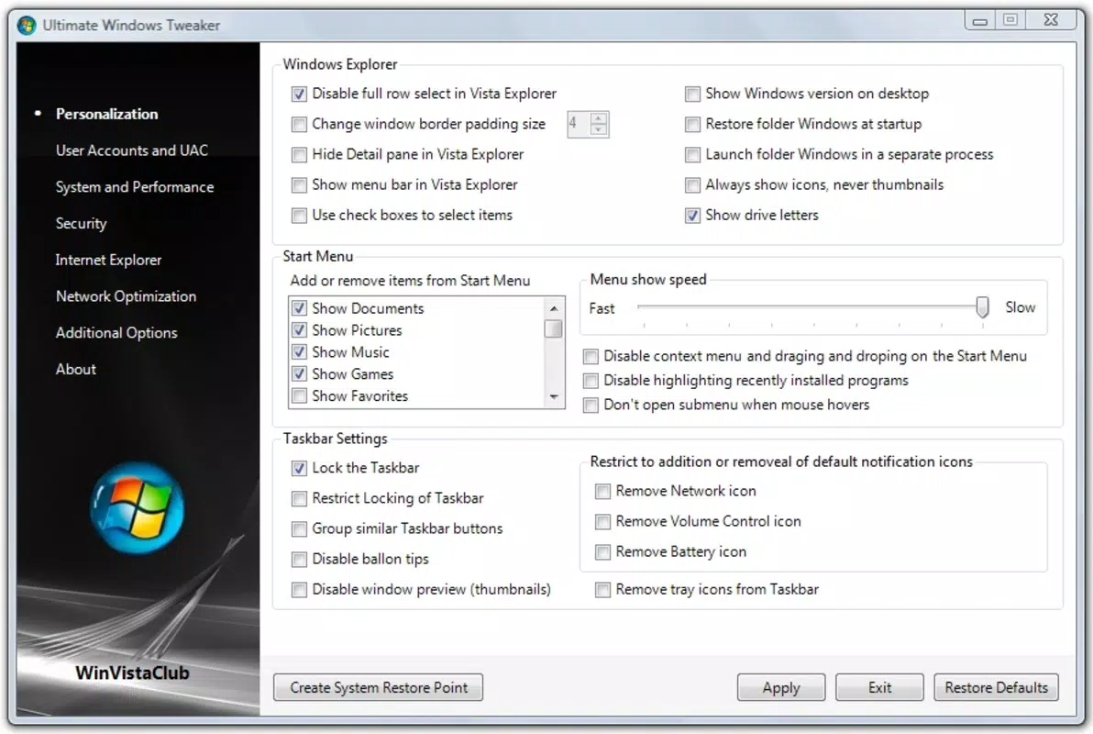Click Start Menu list scroll up arrow
This screenshot has width=1093, height=734.
point(554,307)
